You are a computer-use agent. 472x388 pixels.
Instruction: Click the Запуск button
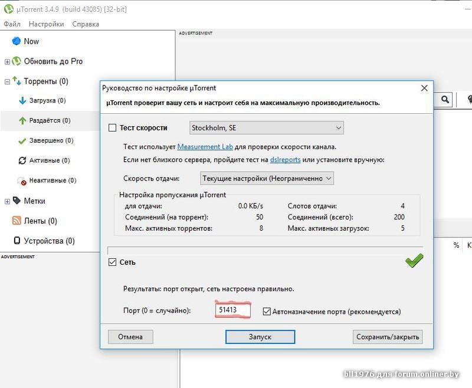tap(260, 337)
